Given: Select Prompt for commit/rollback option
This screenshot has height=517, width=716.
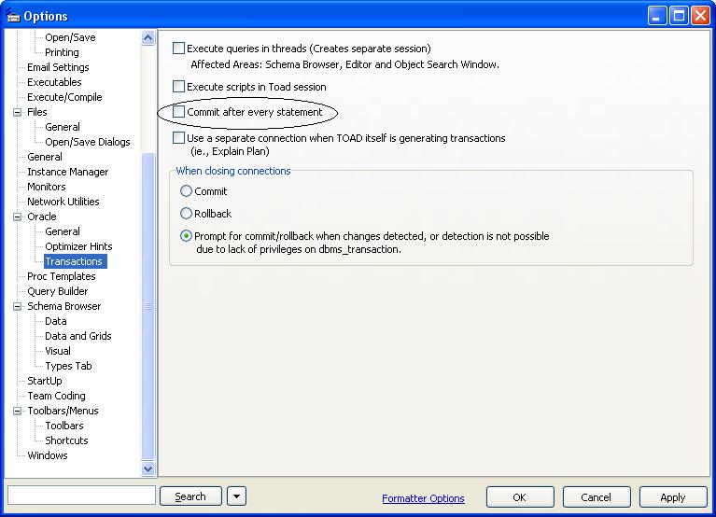Looking at the screenshot, I should coord(186,236).
